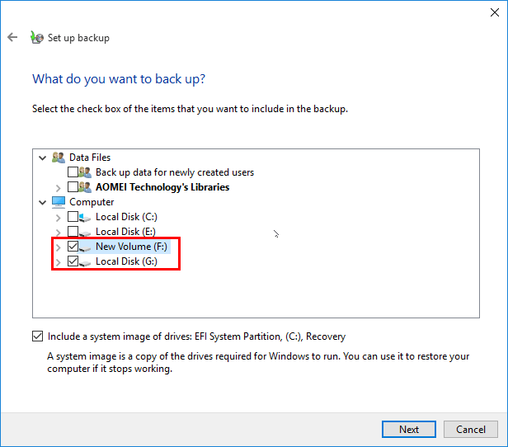The image size is (508, 447).
Task: Select the Local Disk (G:) tree label
Action: pyautogui.click(x=125, y=261)
